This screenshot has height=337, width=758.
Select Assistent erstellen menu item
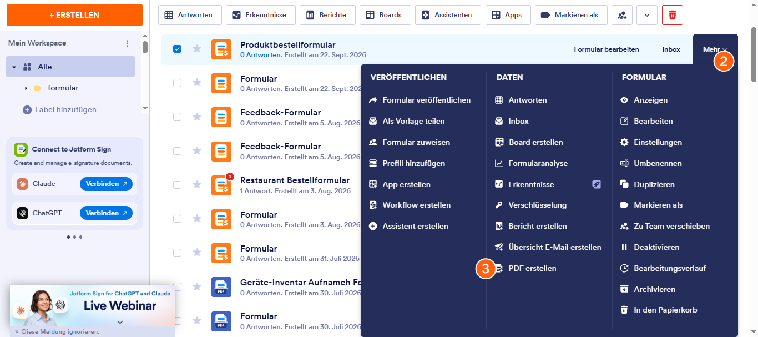pyautogui.click(x=408, y=226)
